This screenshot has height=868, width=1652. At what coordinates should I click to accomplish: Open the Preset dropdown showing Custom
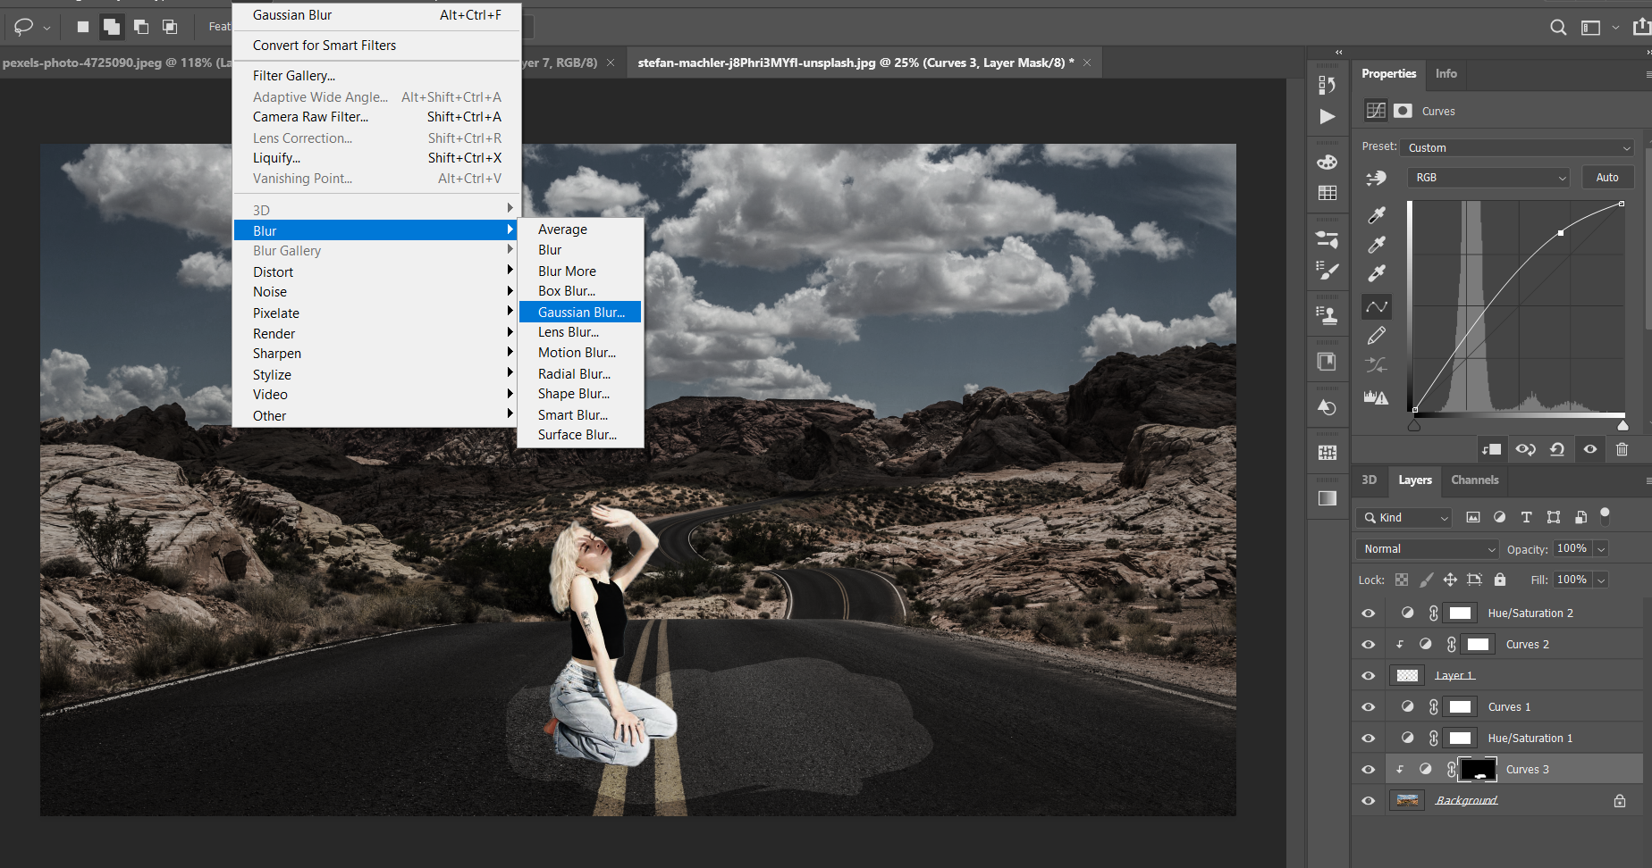click(x=1517, y=147)
